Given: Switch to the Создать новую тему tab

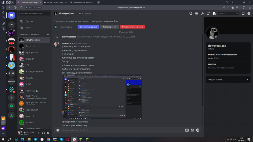Looking at the screenshot, I should (56, 3).
